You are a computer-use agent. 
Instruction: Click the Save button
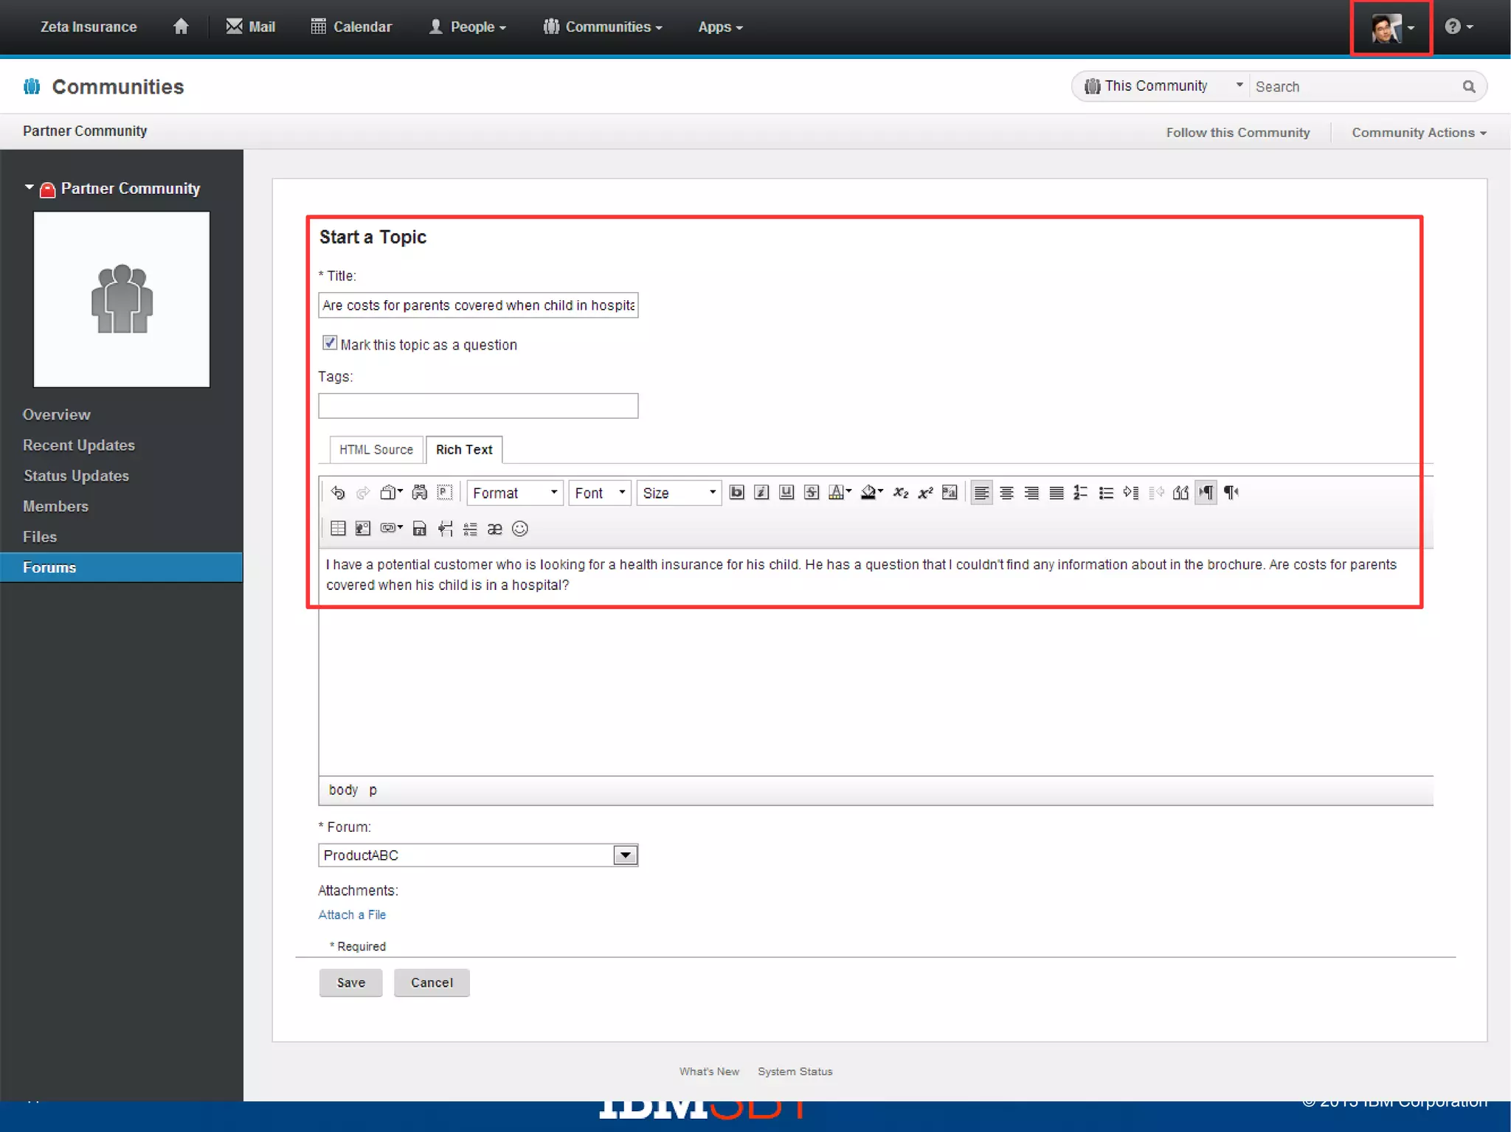click(x=350, y=982)
